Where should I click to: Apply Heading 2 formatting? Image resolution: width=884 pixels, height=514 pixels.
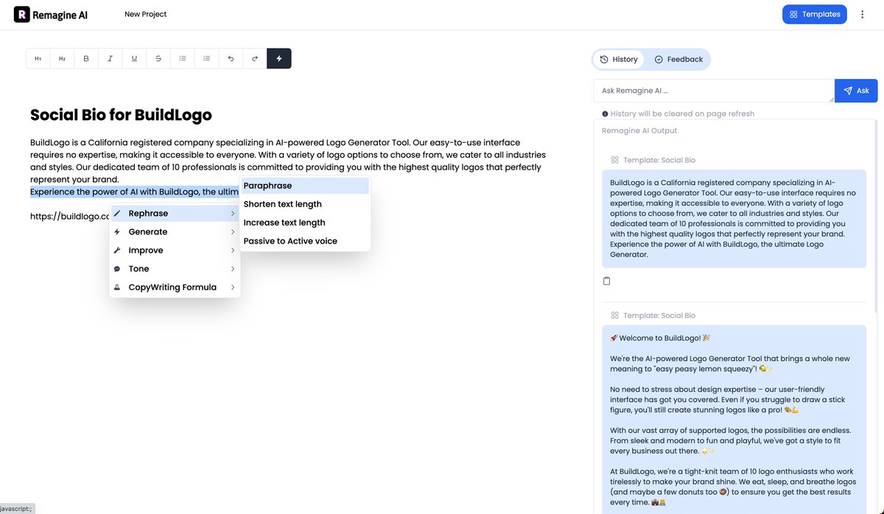tap(62, 59)
